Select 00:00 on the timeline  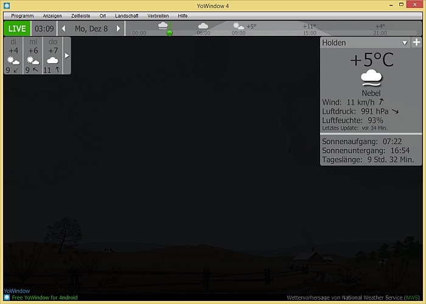(x=139, y=33)
